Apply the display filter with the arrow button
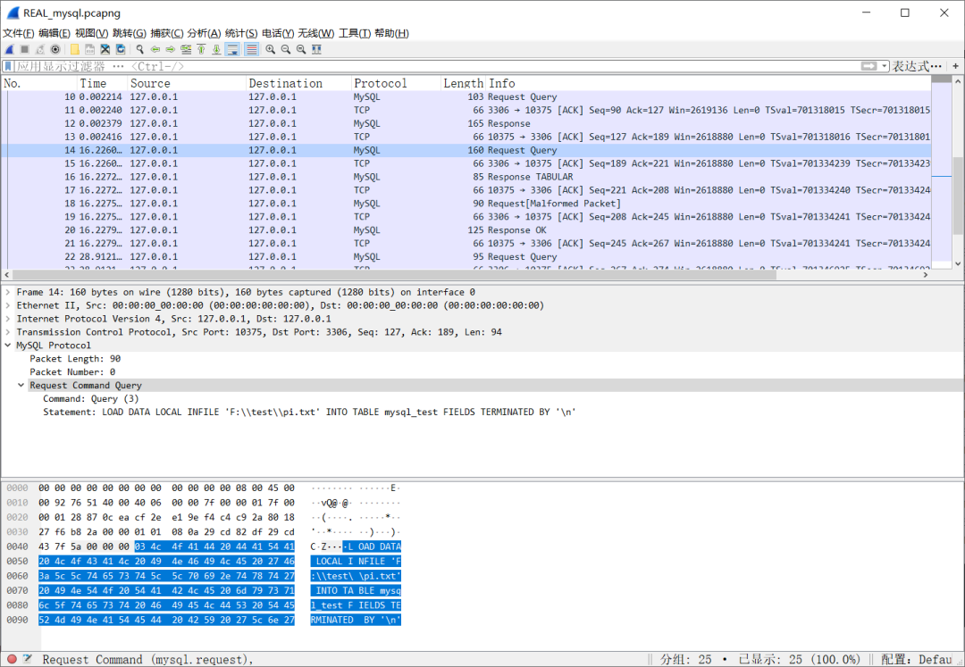965x667 pixels. (869, 66)
